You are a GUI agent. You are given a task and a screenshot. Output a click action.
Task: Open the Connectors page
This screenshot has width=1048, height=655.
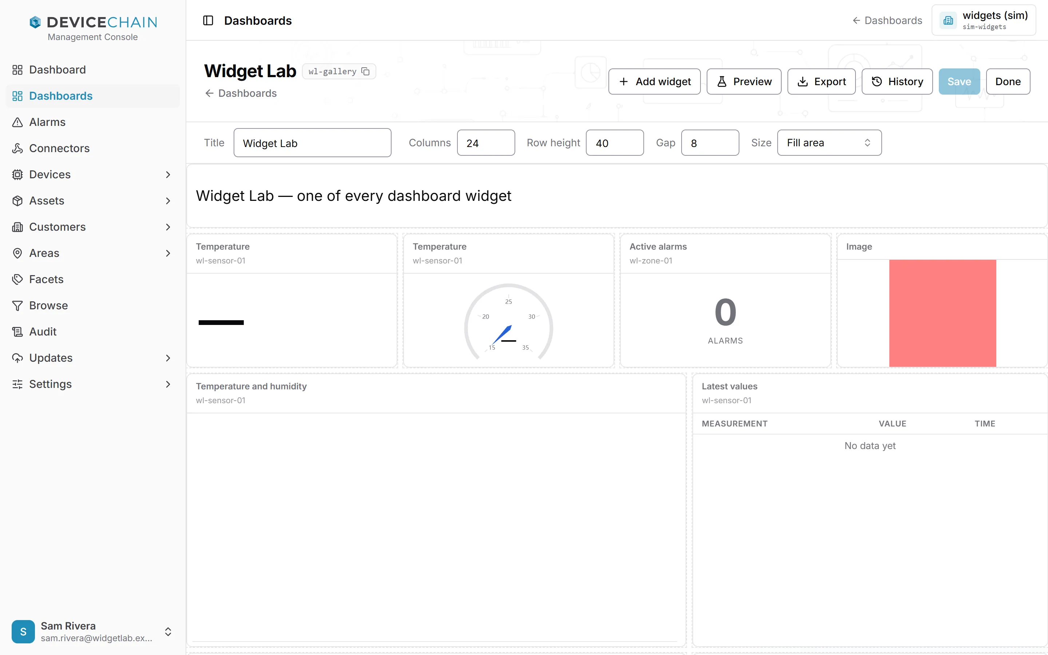(x=93, y=148)
